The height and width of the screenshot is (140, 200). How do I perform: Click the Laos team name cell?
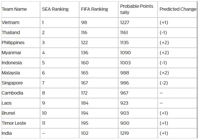(x=7, y=103)
